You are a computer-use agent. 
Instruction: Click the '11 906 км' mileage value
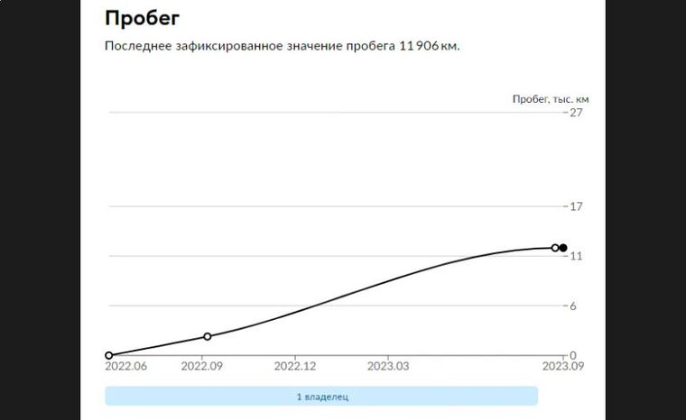click(429, 46)
